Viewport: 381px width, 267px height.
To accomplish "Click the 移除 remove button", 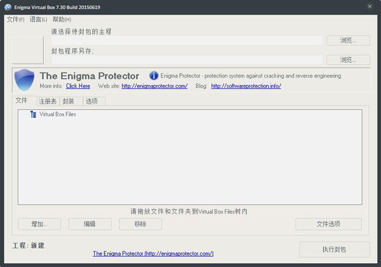I will tap(140, 224).
